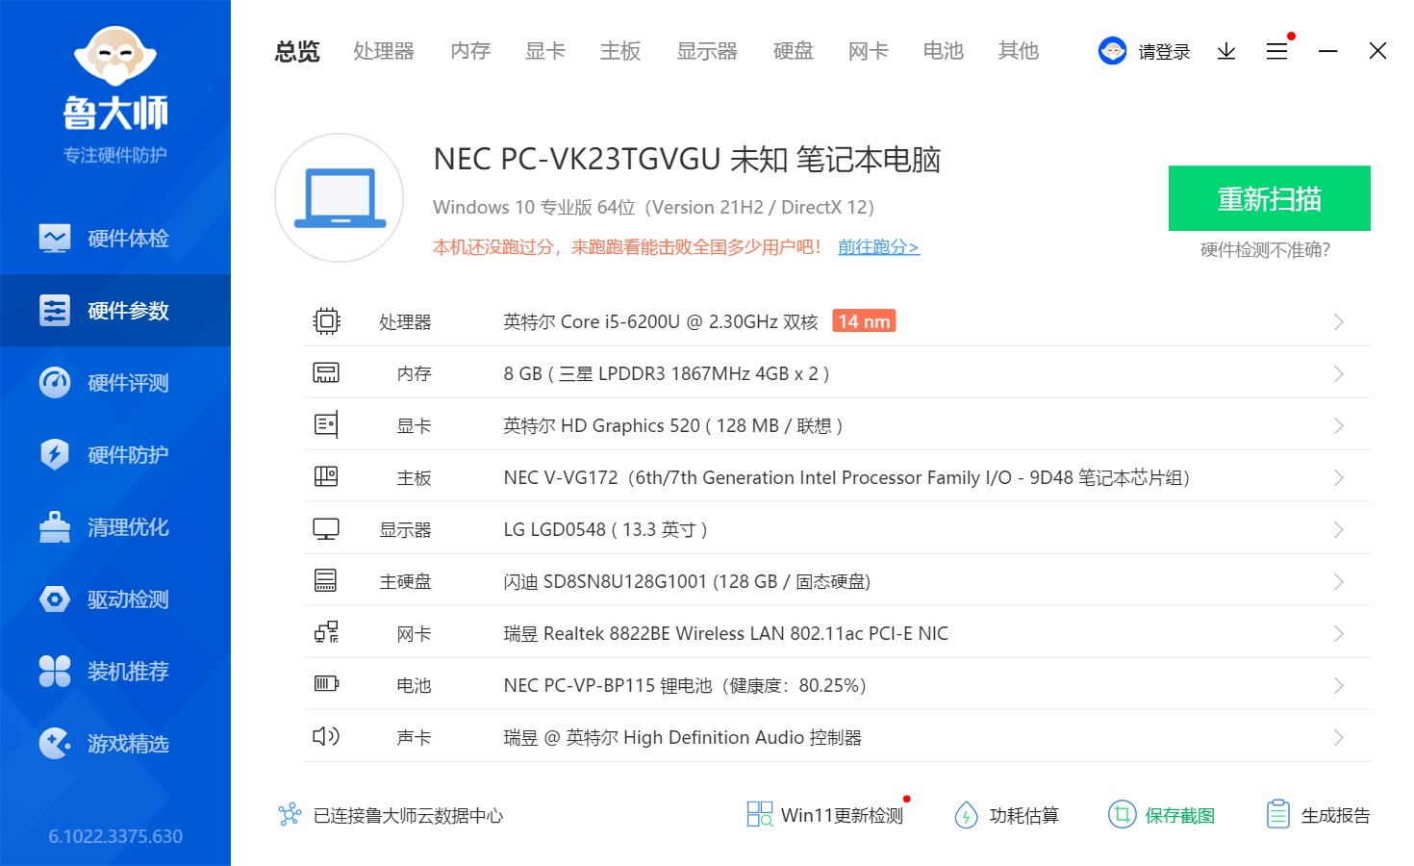Select 硬件参数 in the sidebar
The width and height of the screenshot is (1414, 866).
(115, 310)
